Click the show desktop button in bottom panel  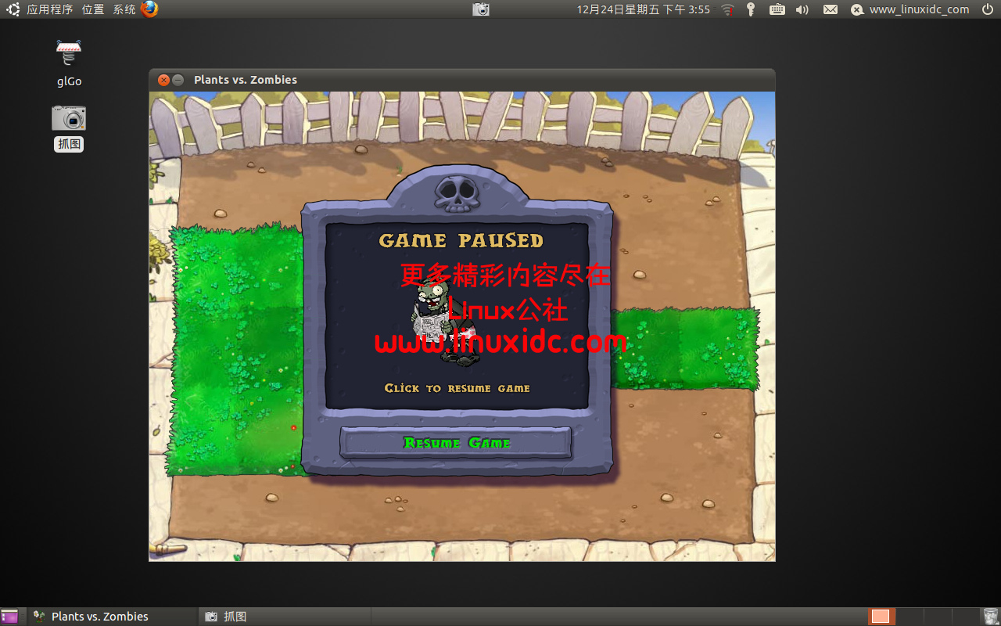click(x=9, y=617)
